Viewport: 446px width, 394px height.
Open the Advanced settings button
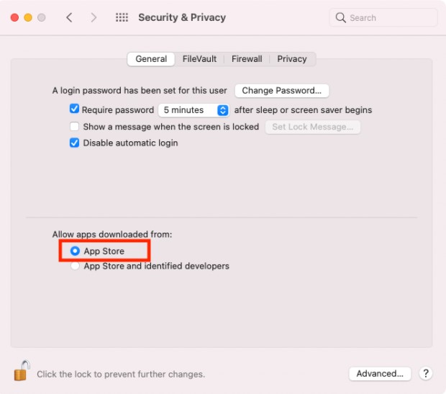tap(380, 374)
